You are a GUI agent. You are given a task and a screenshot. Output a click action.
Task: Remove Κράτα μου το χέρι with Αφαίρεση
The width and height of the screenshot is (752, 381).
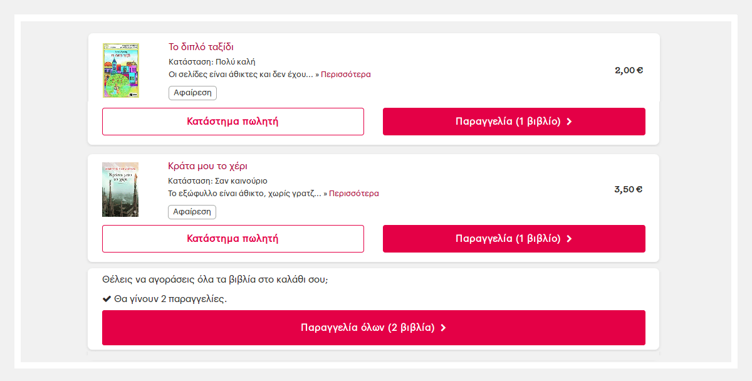click(192, 212)
